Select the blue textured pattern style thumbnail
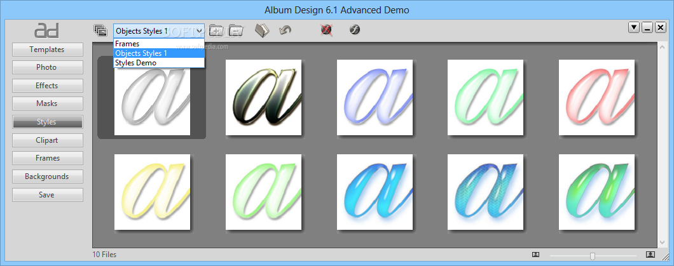The height and width of the screenshot is (266, 674). (x=485, y=192)
